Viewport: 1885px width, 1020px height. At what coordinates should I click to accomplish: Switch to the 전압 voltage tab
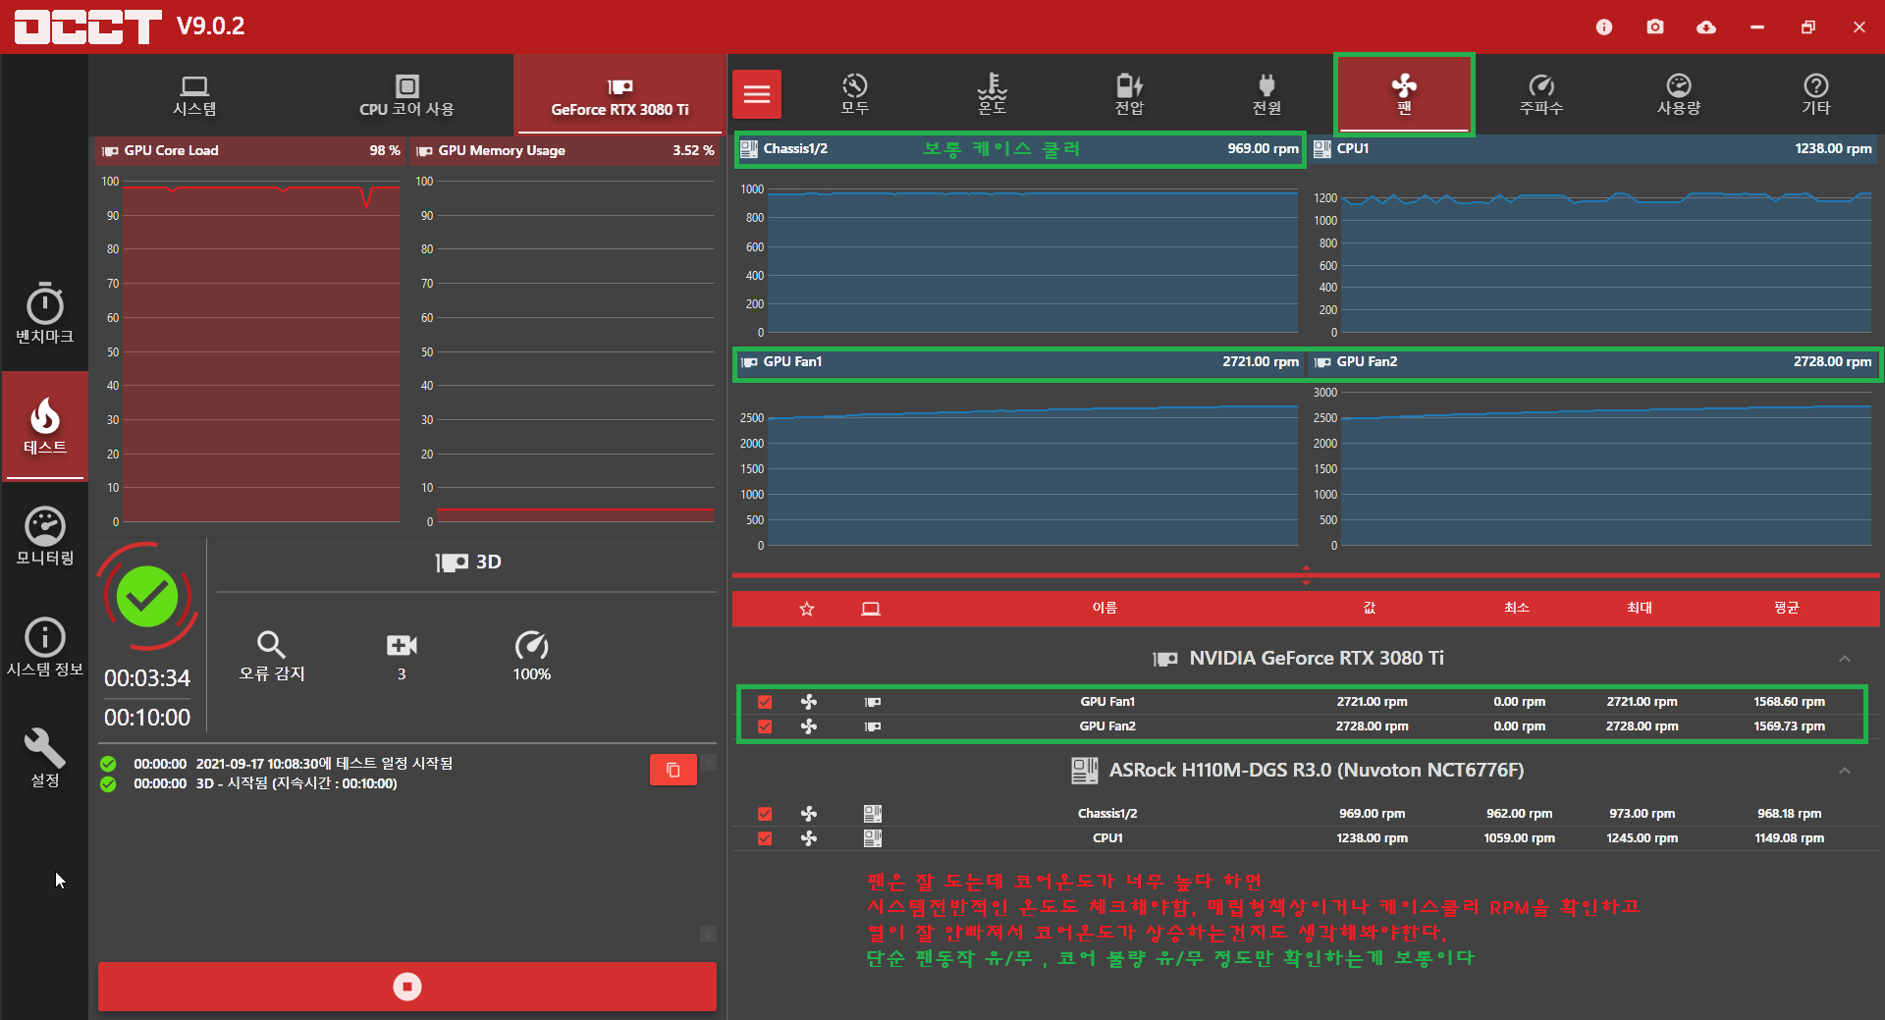coord(1129,94)
